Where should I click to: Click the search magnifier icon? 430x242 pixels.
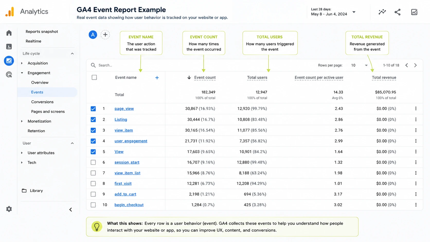93,65
